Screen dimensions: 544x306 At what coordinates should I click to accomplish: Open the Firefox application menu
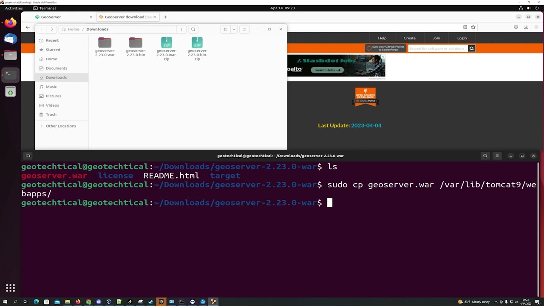point(535,27)
